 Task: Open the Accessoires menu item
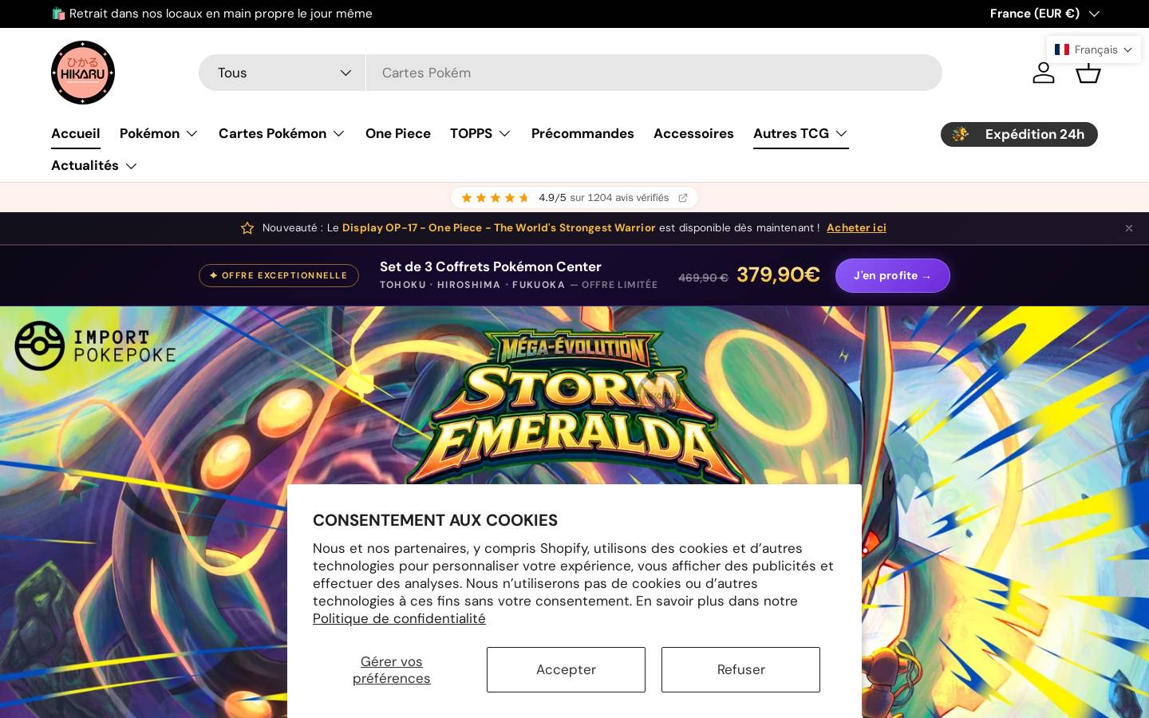point(693,133)
